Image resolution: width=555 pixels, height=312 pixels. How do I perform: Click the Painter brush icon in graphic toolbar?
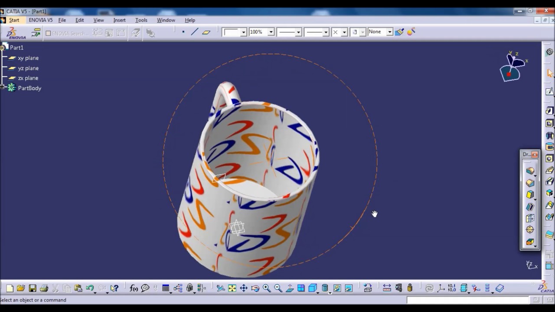tap(399, 32)
